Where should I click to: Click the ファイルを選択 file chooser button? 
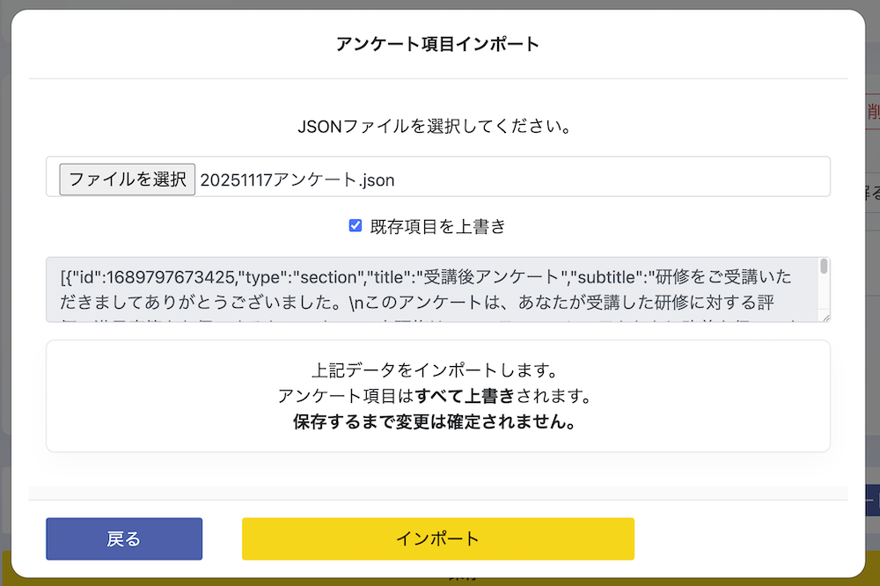(127, 179)
